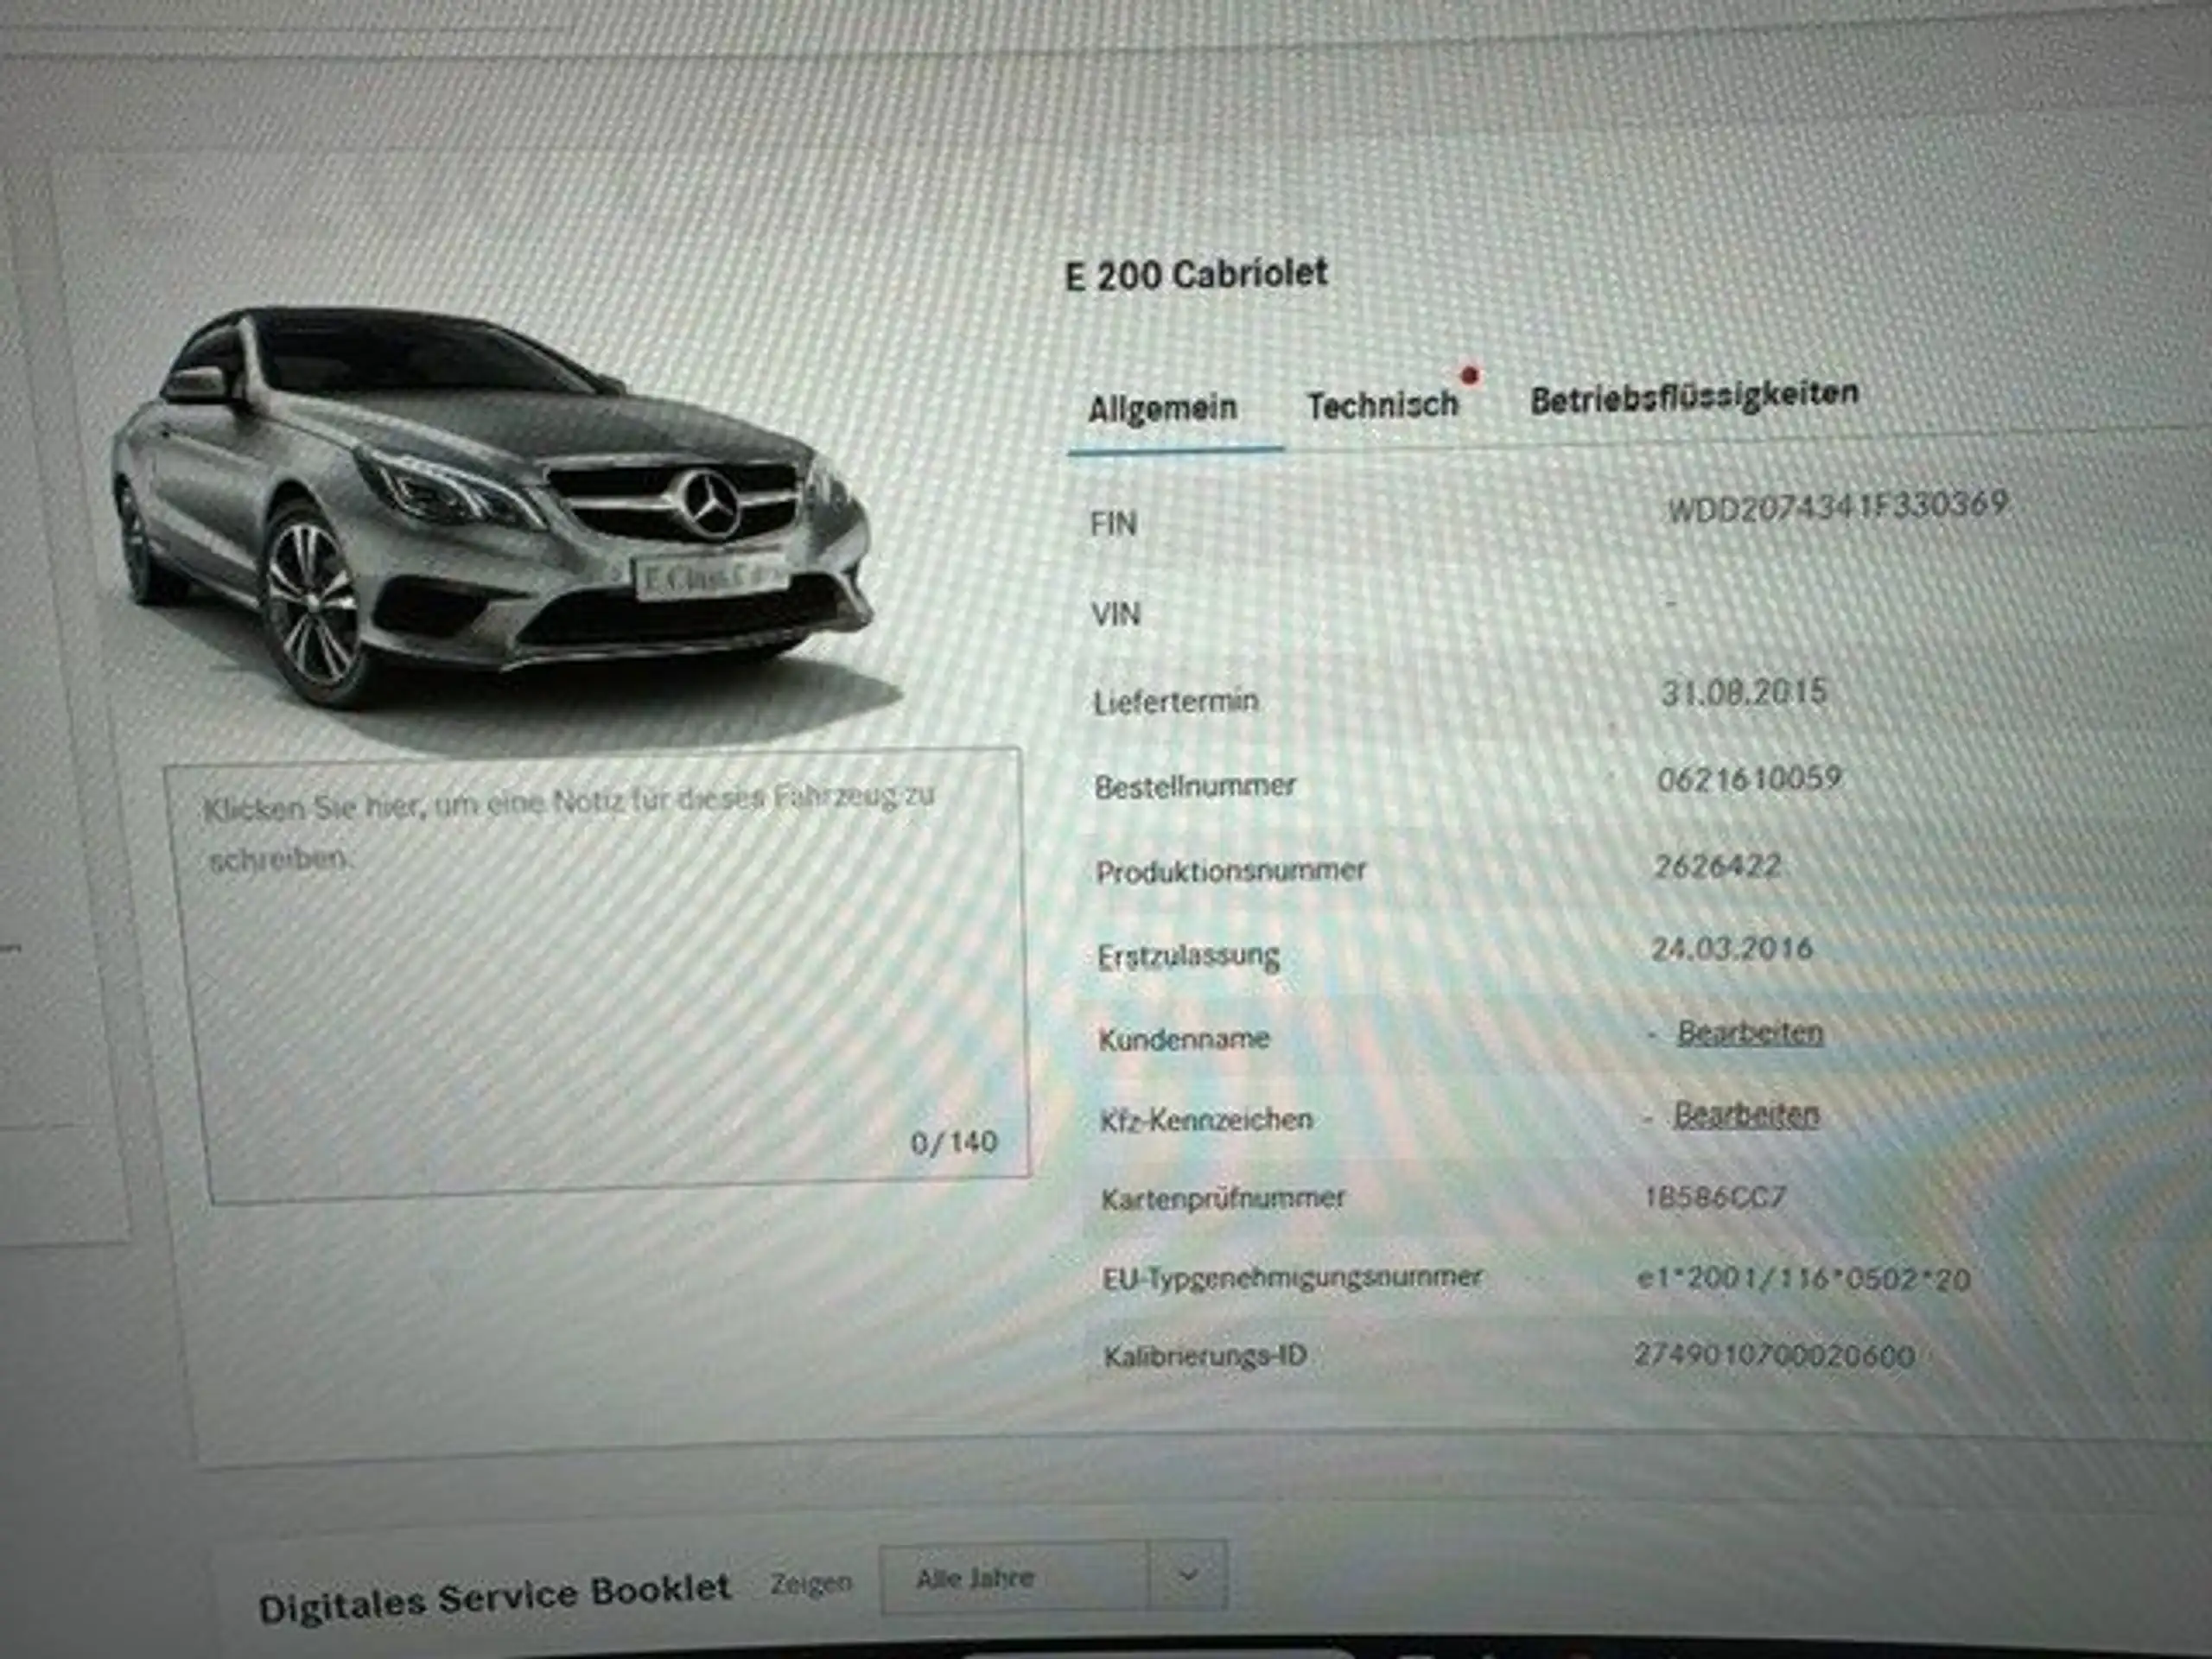Switch to the Allgemein tab
This screenshot has width=2212, height=1659.
click(1162, 408)
